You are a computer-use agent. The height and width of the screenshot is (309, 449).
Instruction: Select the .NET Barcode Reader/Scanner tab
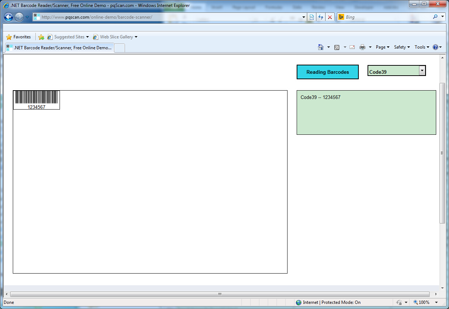tap(59, 48)
